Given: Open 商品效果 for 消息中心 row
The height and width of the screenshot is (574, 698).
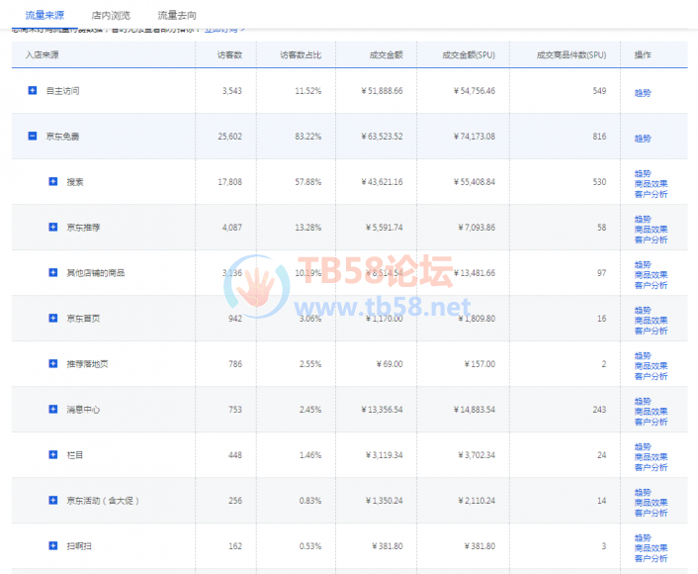Looking at the screenshot, I should [651, 412].
